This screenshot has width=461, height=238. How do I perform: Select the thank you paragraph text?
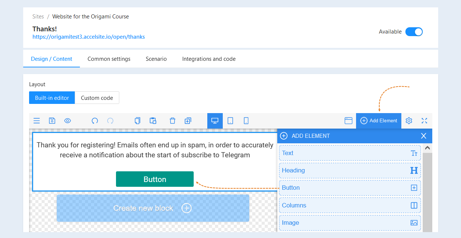155,150
